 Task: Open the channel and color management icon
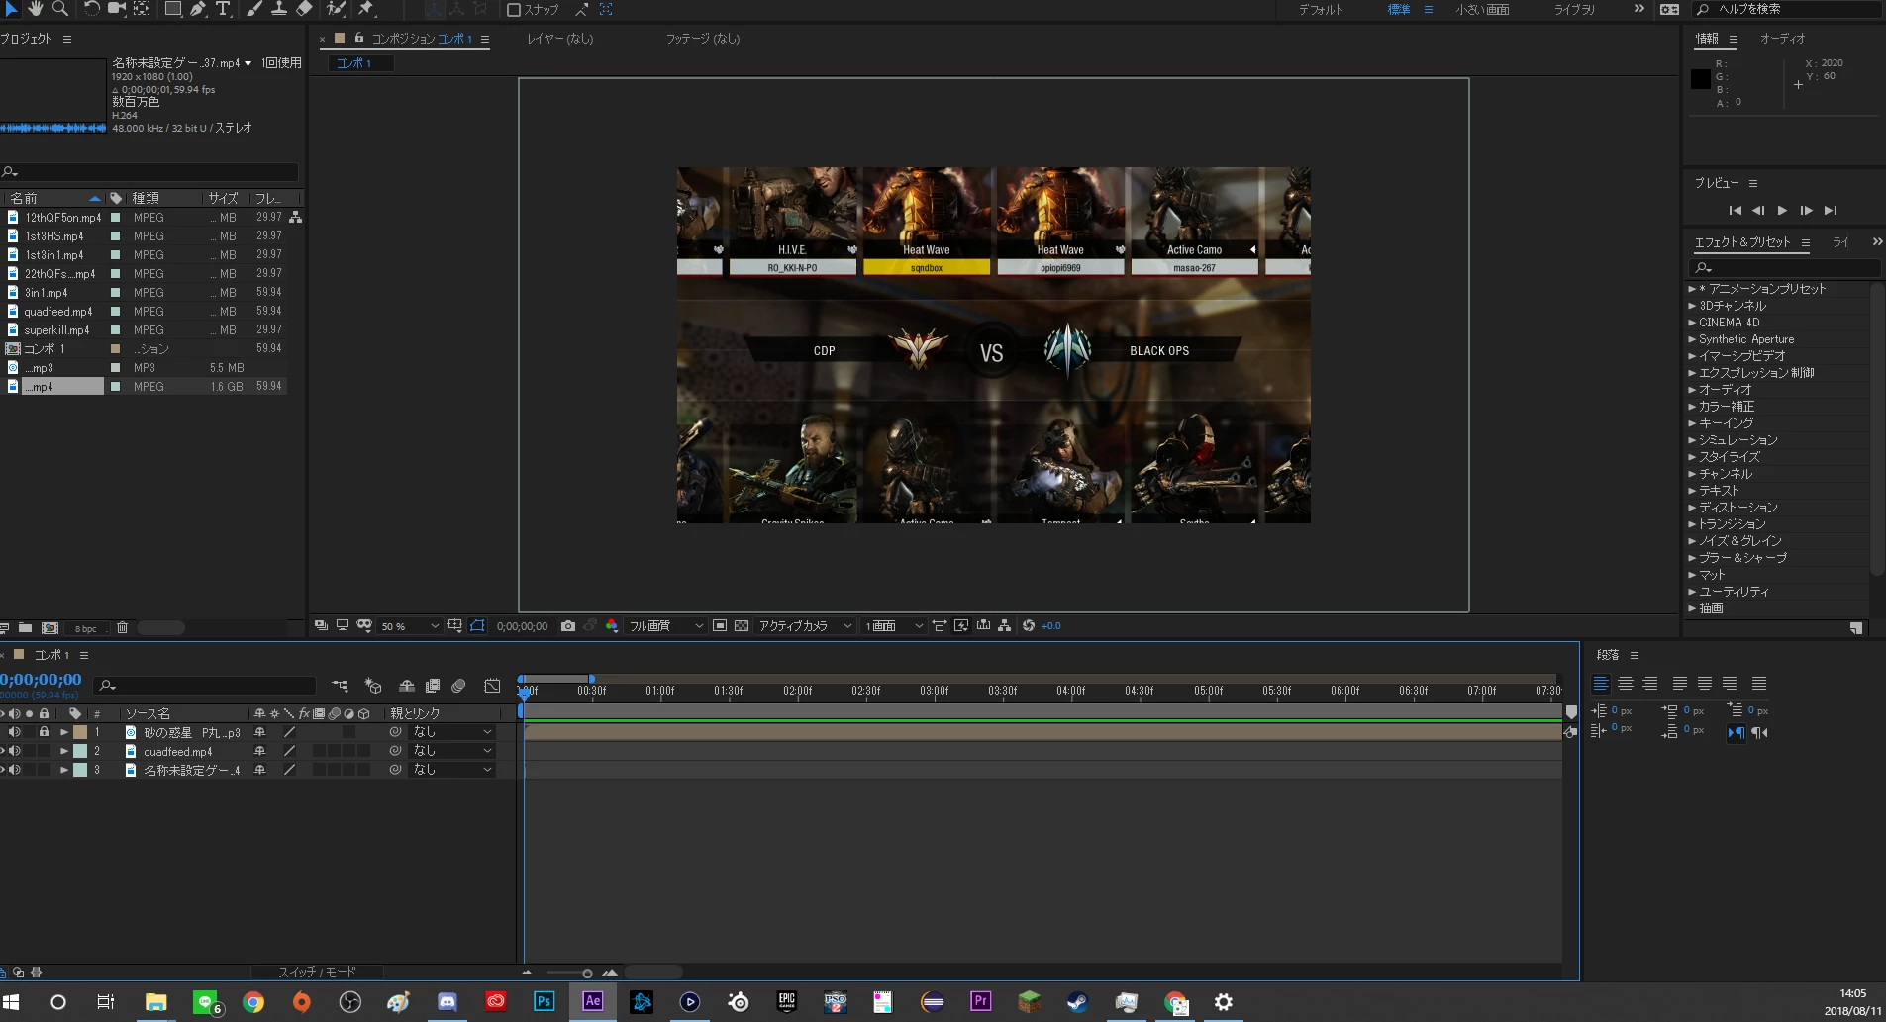(612, 625)
